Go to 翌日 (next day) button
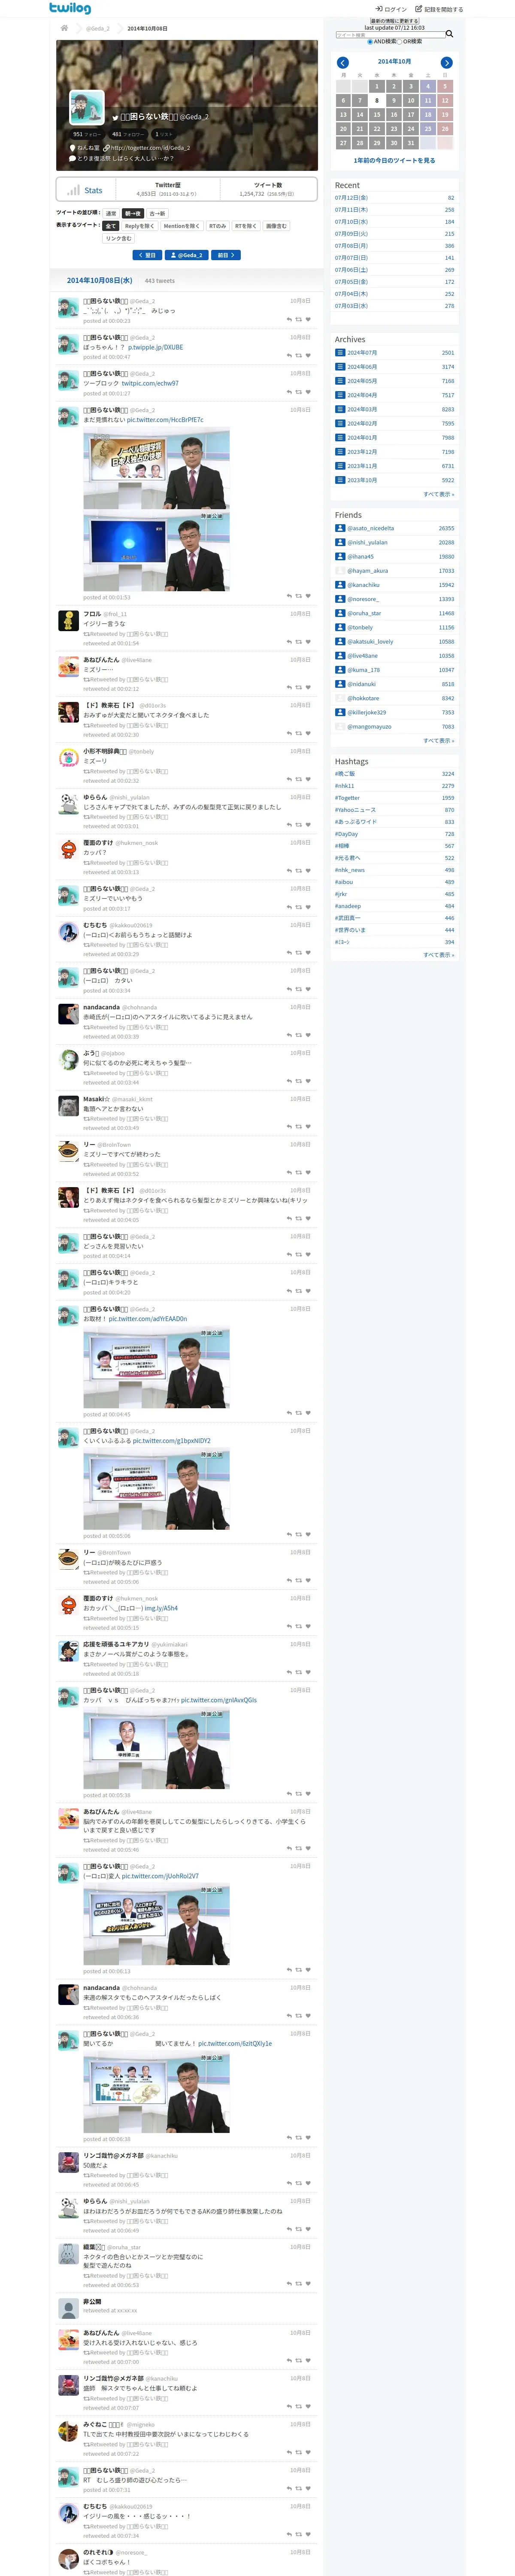 coord(148,255)
